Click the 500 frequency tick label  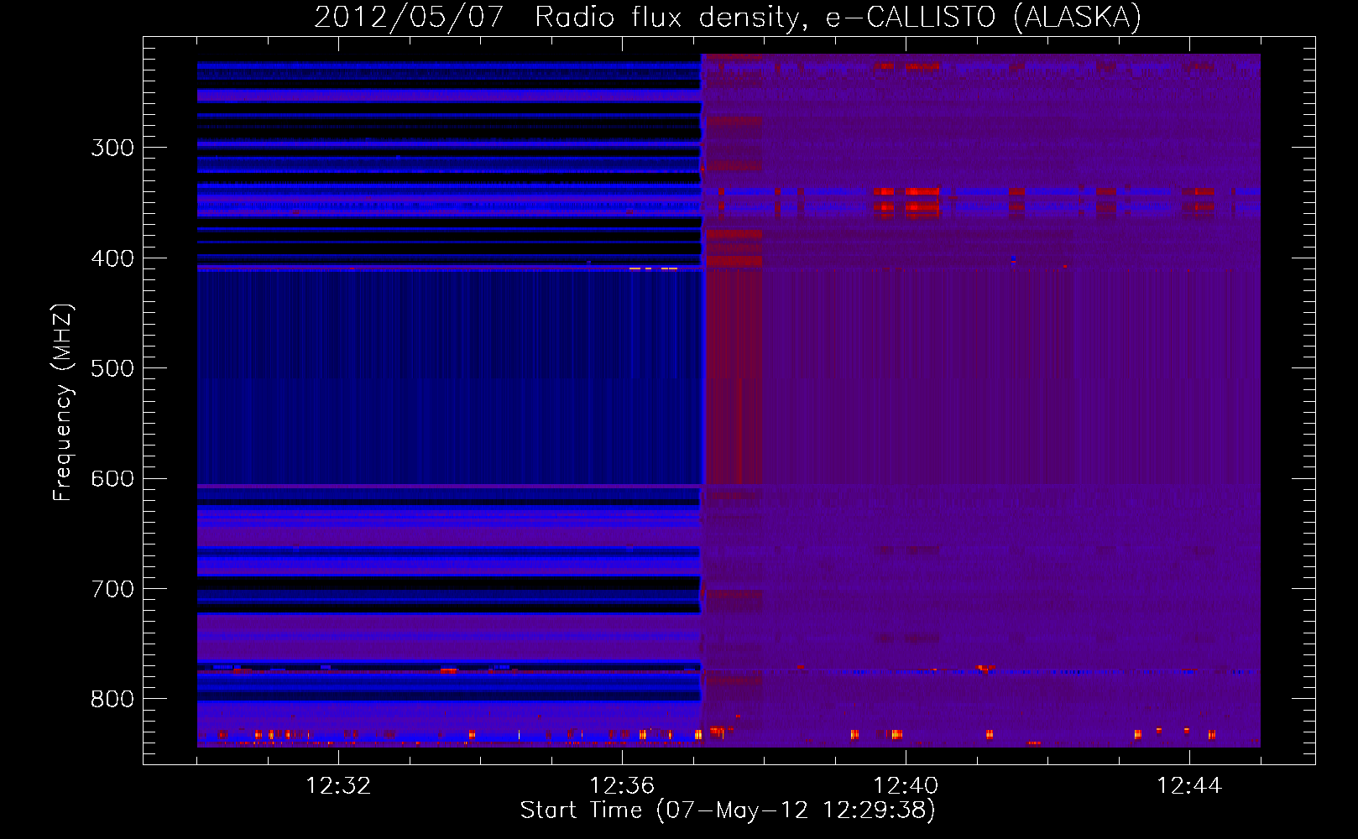point(112,368)
